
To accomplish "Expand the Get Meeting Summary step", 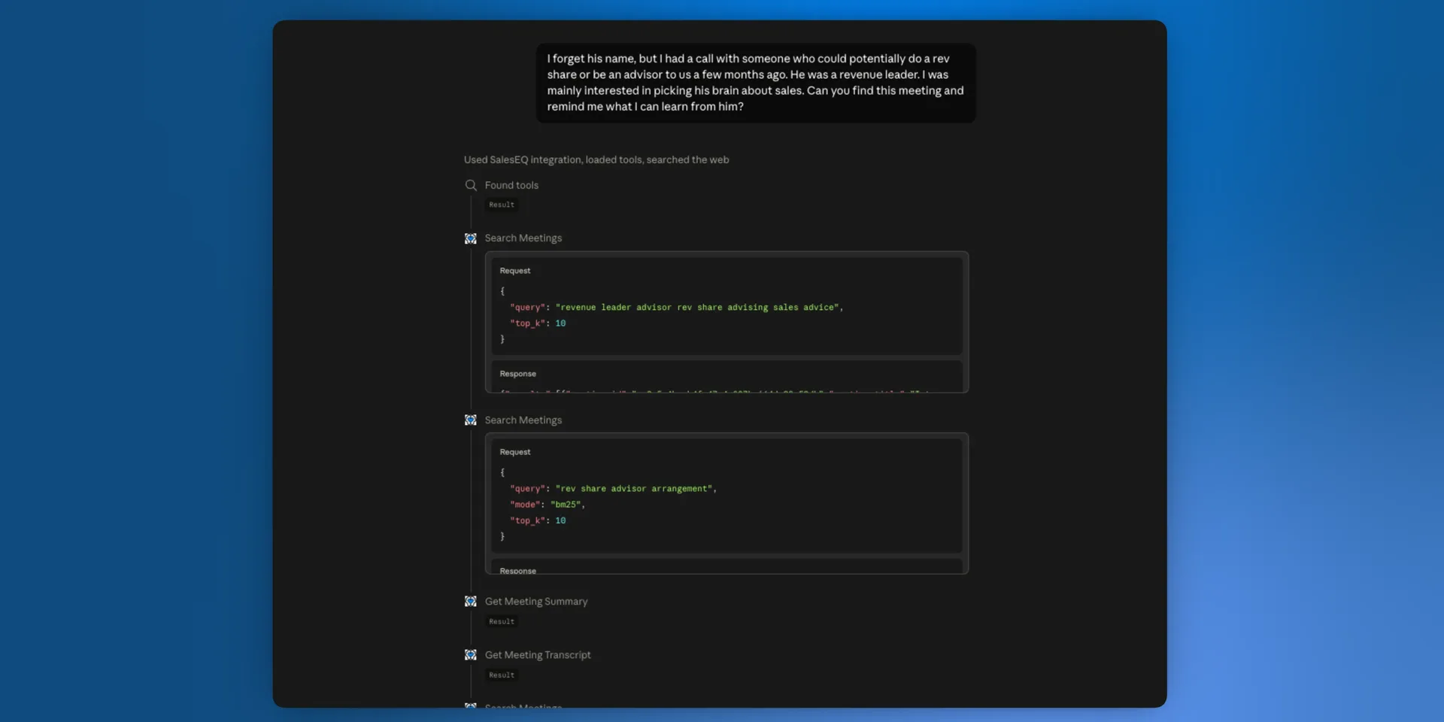I will click(536, 602).
